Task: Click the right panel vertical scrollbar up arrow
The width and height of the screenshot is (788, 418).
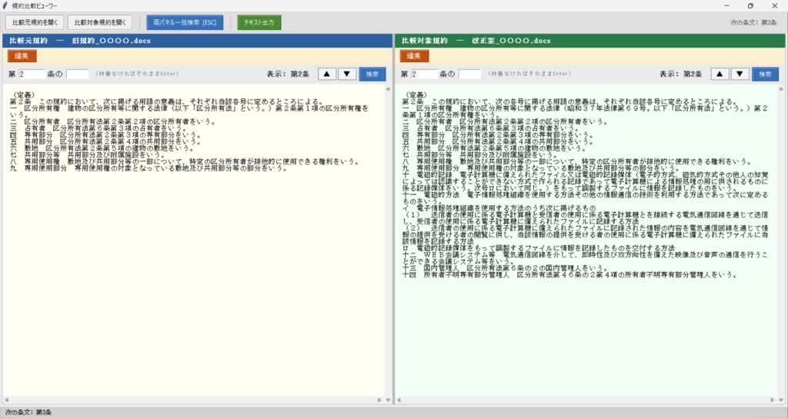Action: pos(781,88)
